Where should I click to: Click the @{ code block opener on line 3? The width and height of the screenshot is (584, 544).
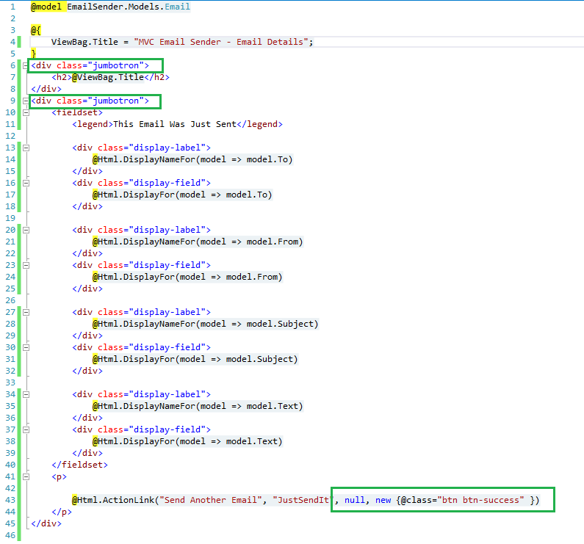point(36,30)
